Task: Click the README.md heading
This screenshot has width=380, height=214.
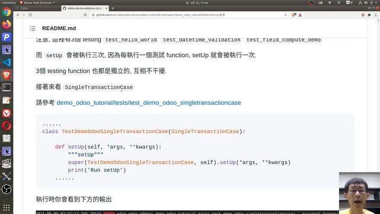Action: pyautogui.click(x=59, y=29)
